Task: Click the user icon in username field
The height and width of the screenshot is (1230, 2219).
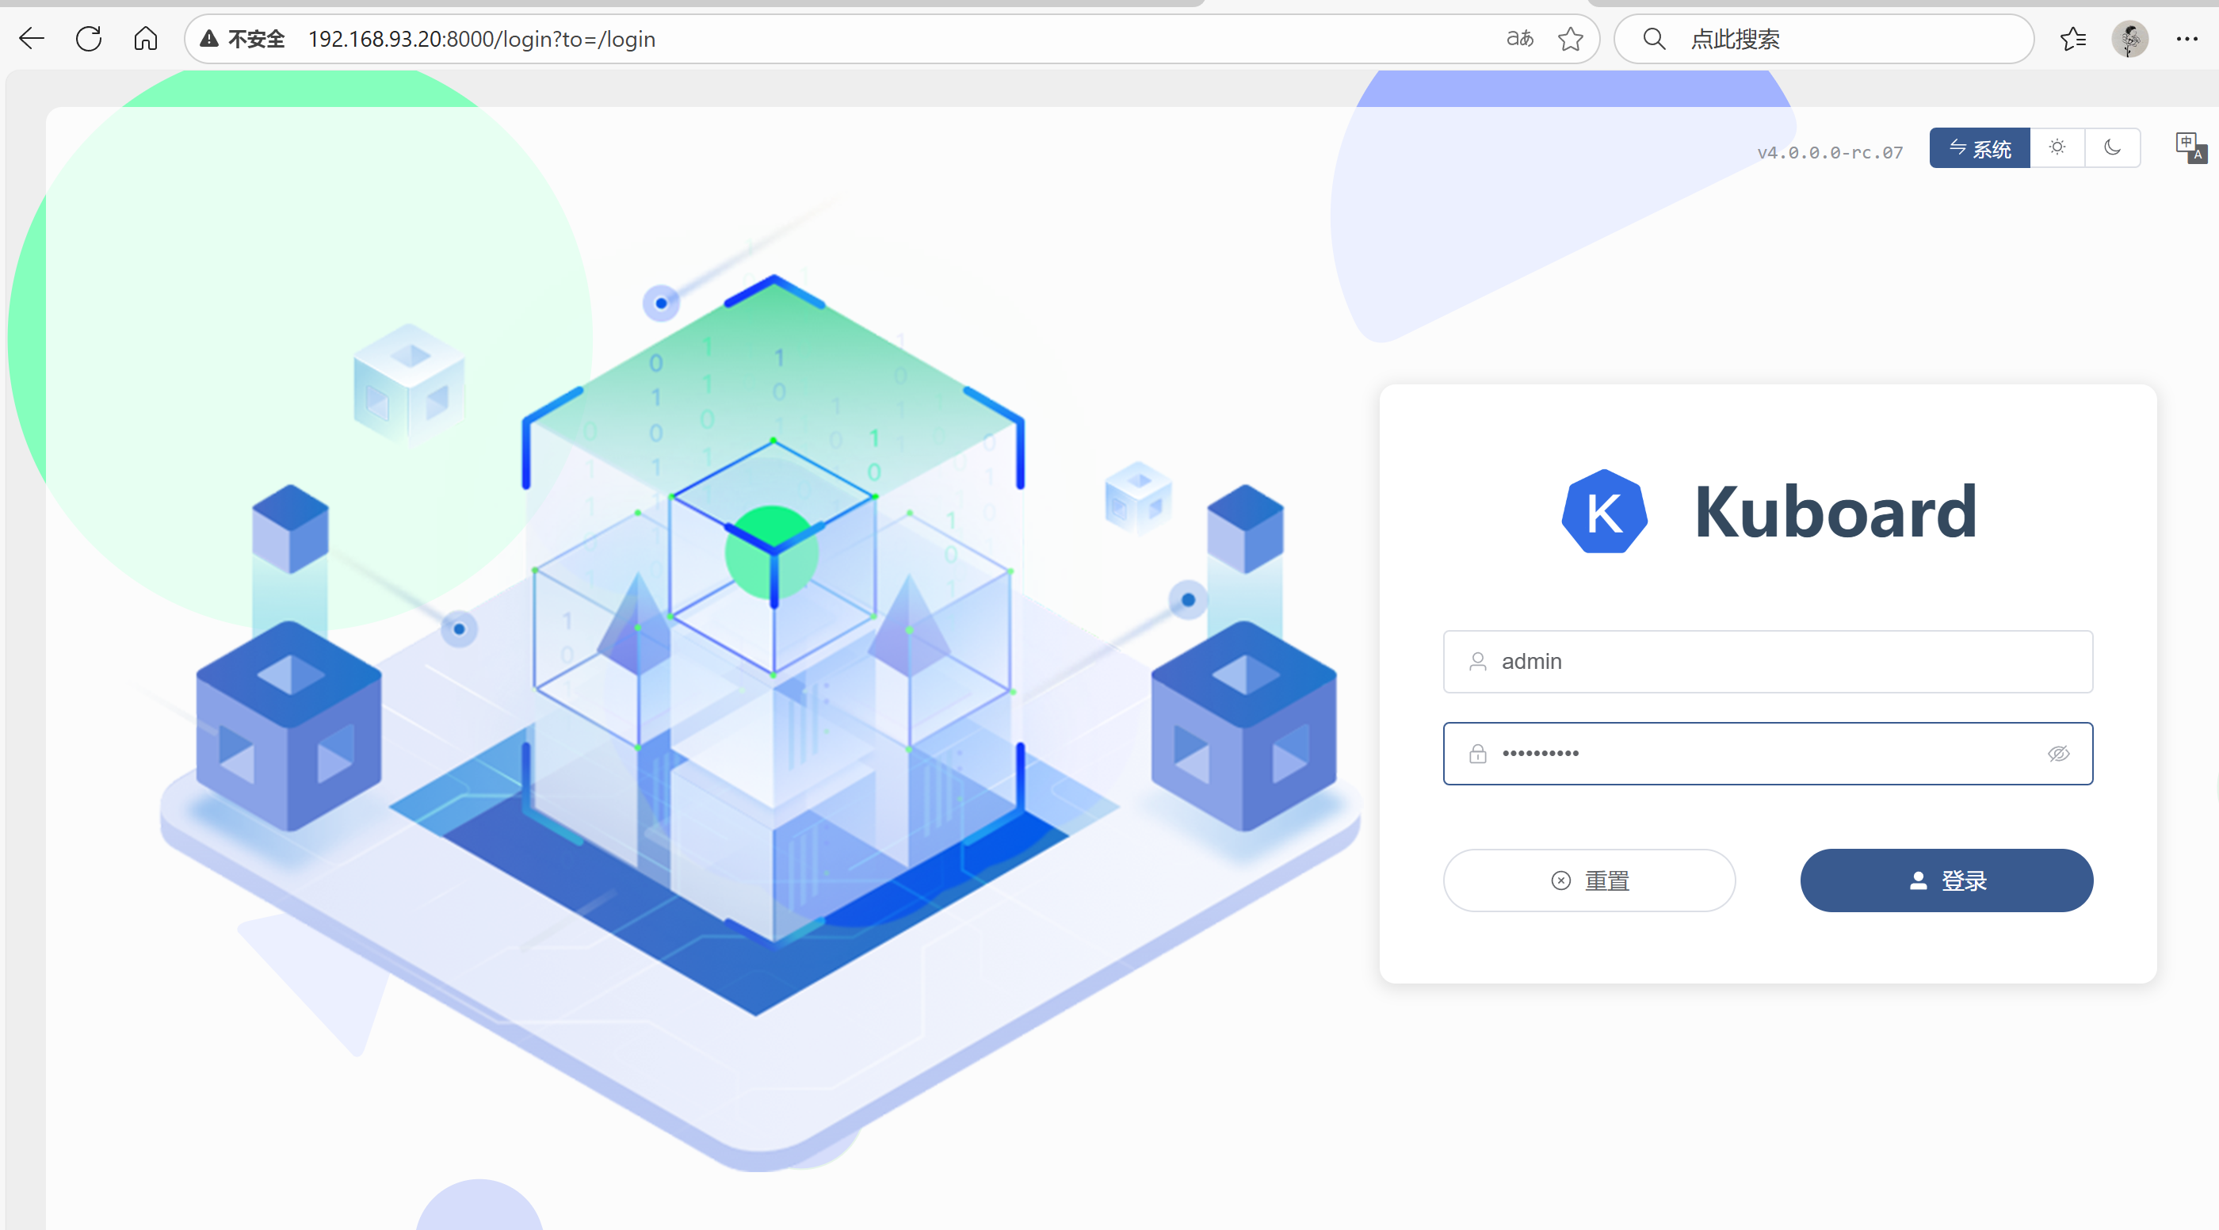Action: pyautogui.click(x=1477, y=662)
